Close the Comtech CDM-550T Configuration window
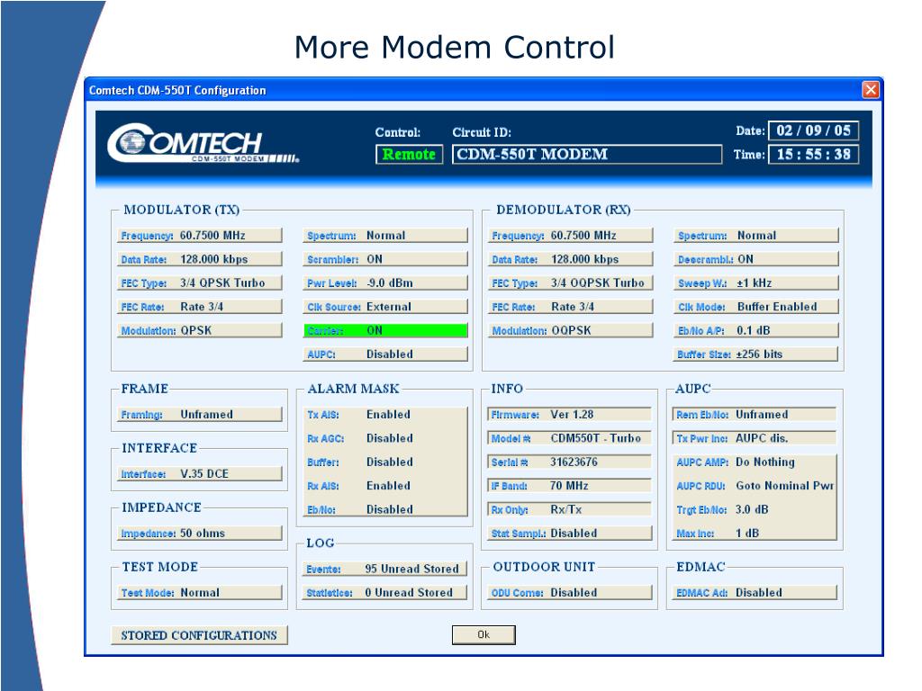Image resolution: width=922 pixels, height=691 pixels. 871,90
